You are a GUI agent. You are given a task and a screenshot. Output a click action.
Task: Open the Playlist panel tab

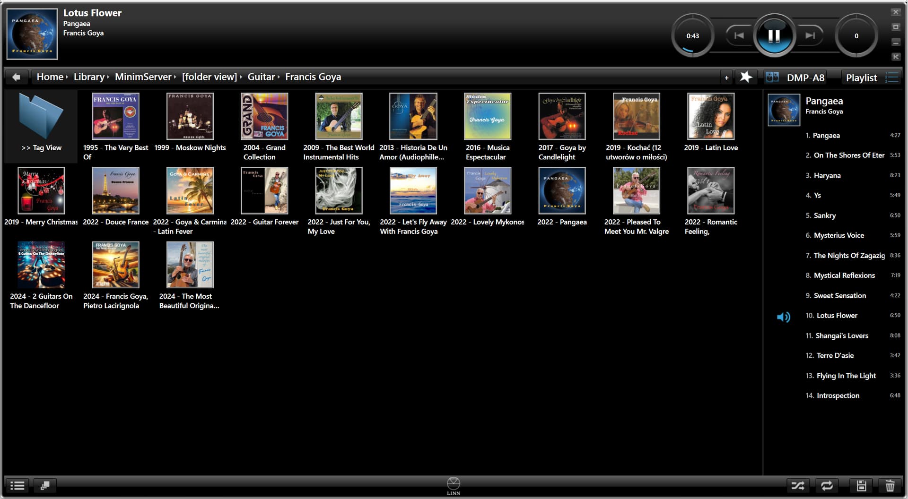(861, 77)
